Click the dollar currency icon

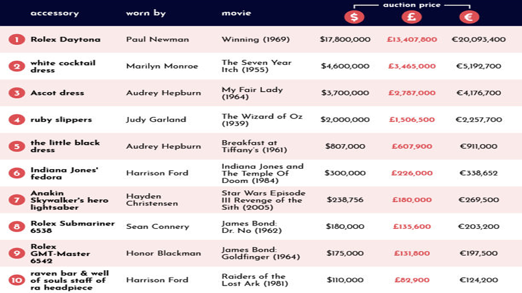(x=354, y=17)
